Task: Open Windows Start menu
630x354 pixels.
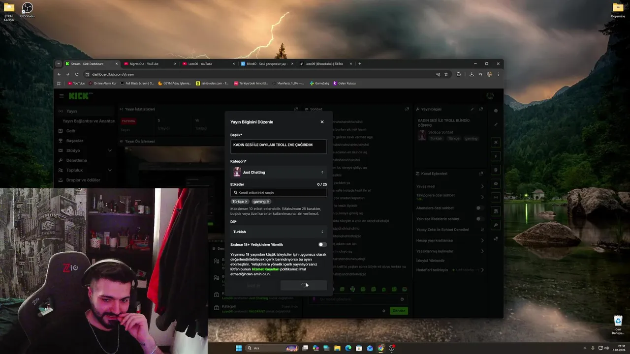Action: pyautogui.click(x=239, y=348)
